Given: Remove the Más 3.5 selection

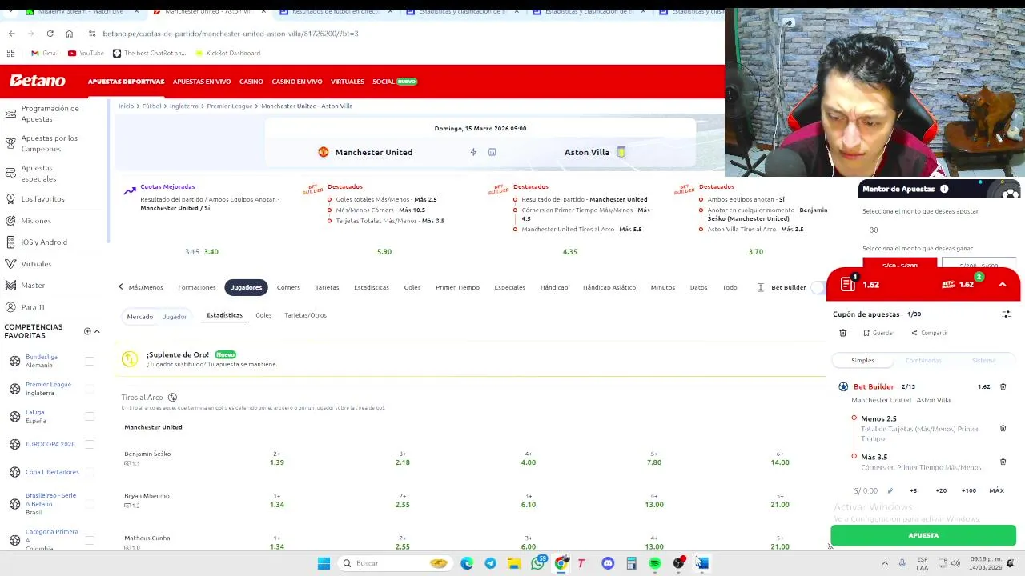Looking at the screenshot, I should point(1003,462).
